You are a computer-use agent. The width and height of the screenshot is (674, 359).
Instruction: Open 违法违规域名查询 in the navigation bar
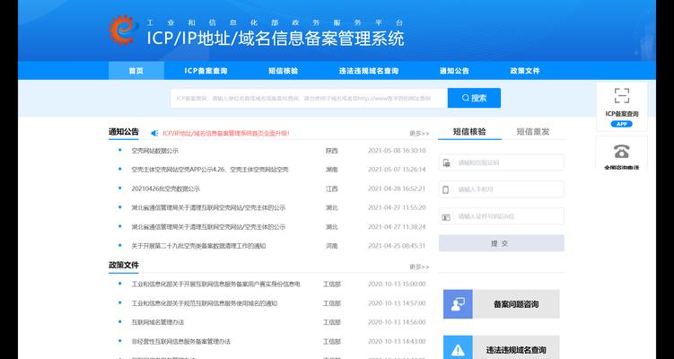[368, 71]
